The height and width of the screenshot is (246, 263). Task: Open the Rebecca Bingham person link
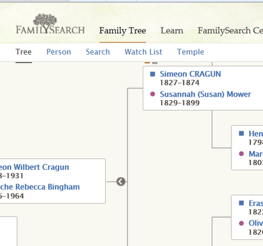coord(39,187)
